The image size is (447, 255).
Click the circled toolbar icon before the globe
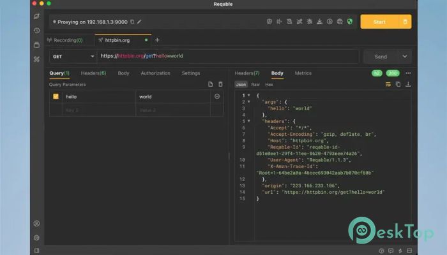[x=330, y=22]
